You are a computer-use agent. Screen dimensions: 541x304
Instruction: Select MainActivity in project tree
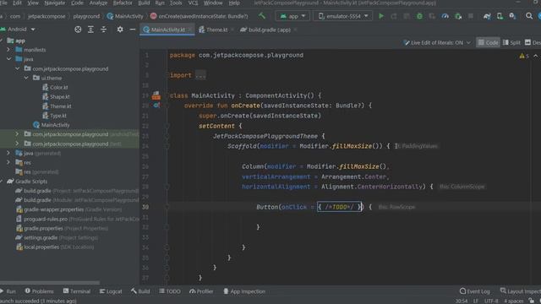[x=52, y=125]
